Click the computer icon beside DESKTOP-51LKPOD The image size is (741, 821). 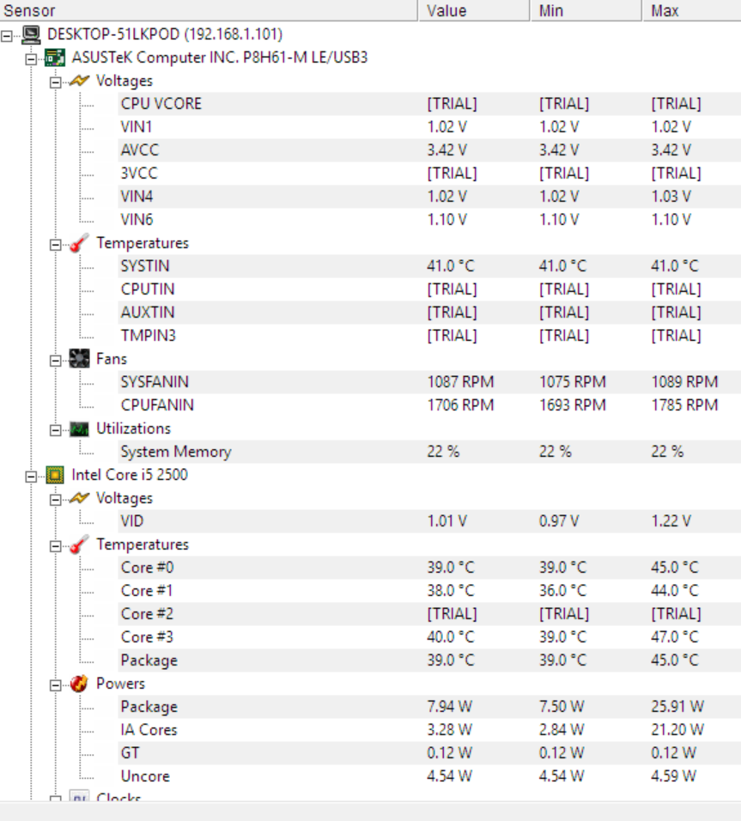tap(32, 34)
